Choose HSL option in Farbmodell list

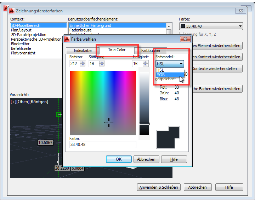point(160,70)
